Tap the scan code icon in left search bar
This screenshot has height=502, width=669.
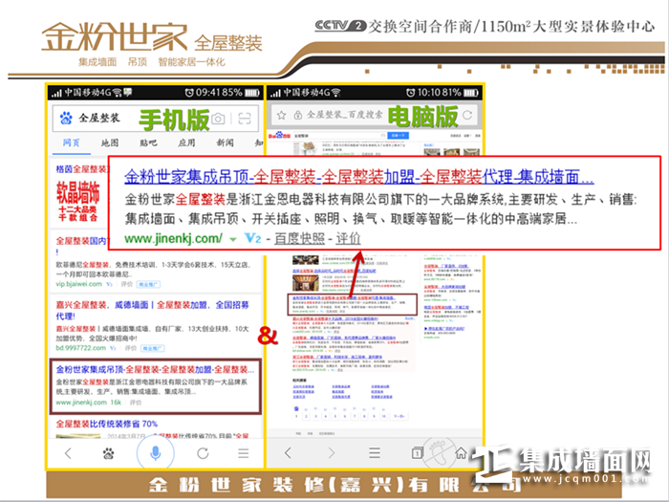point(245,119)
